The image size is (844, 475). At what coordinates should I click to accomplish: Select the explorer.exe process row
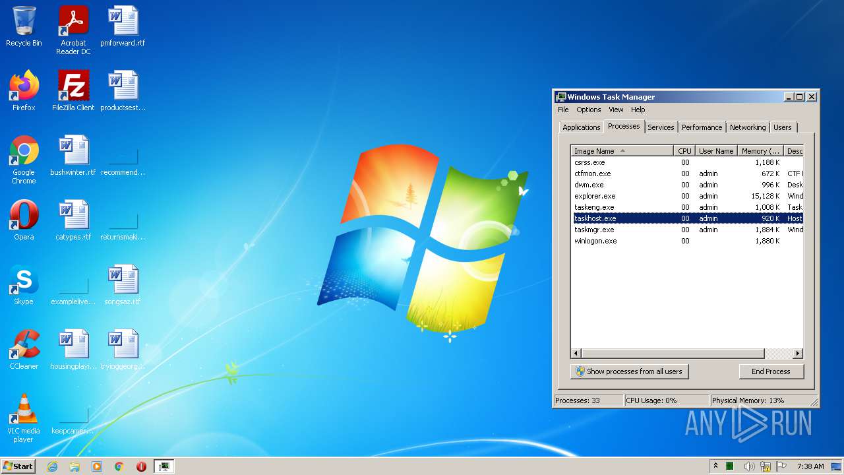coord(687,196)
